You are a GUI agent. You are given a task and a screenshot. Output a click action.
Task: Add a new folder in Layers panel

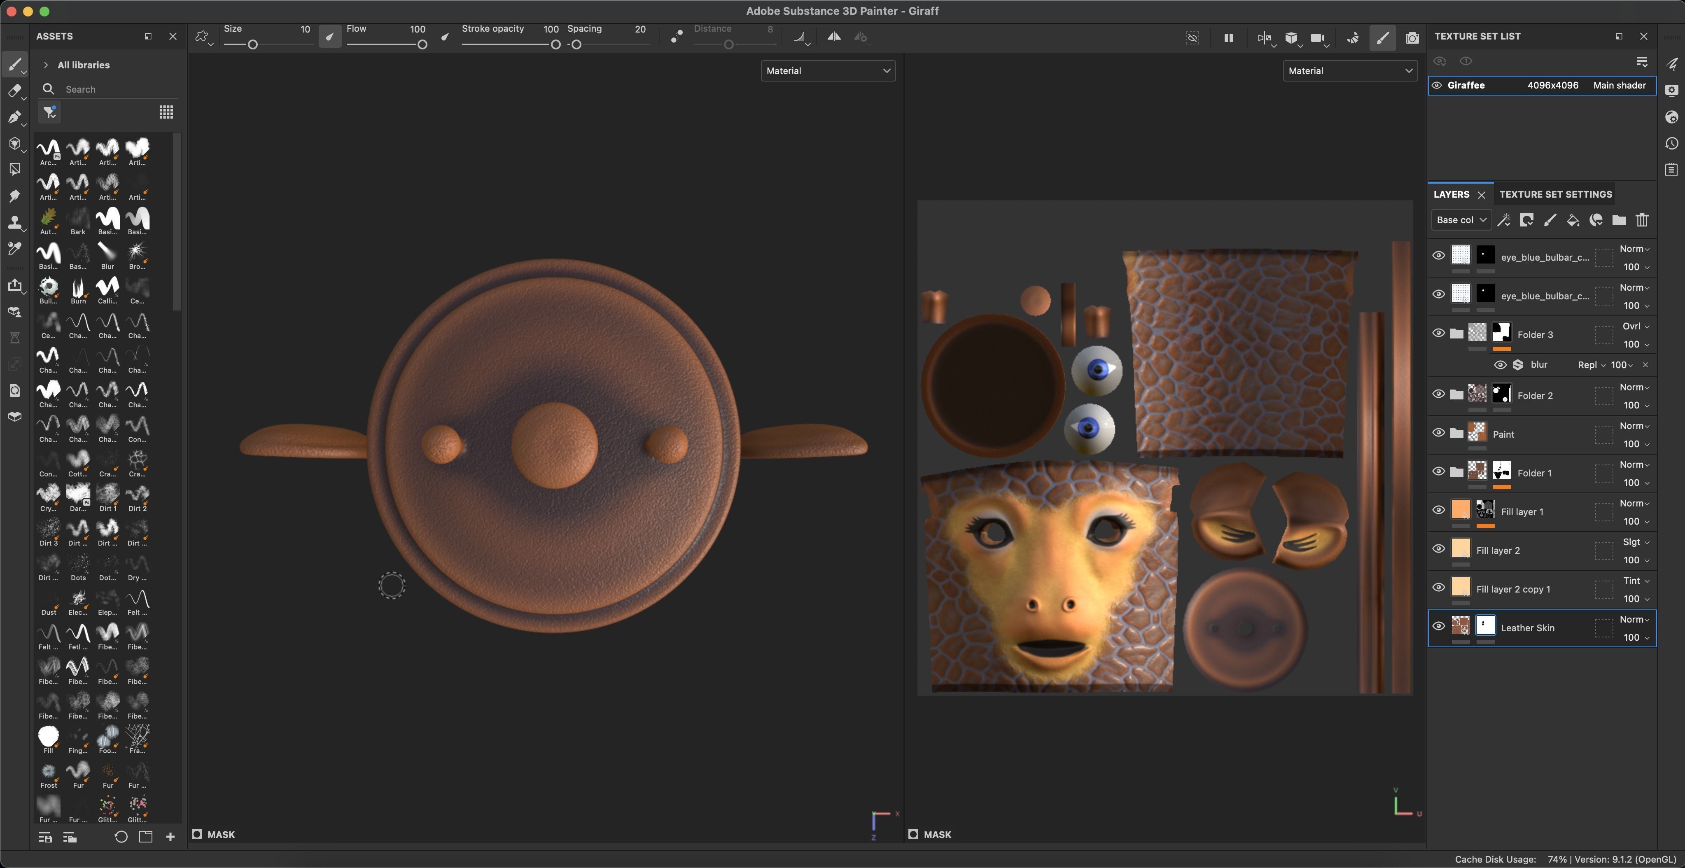point(1619,220)
